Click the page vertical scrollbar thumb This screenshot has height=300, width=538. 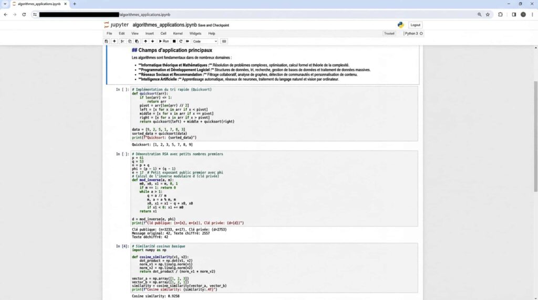click(535, 136)
